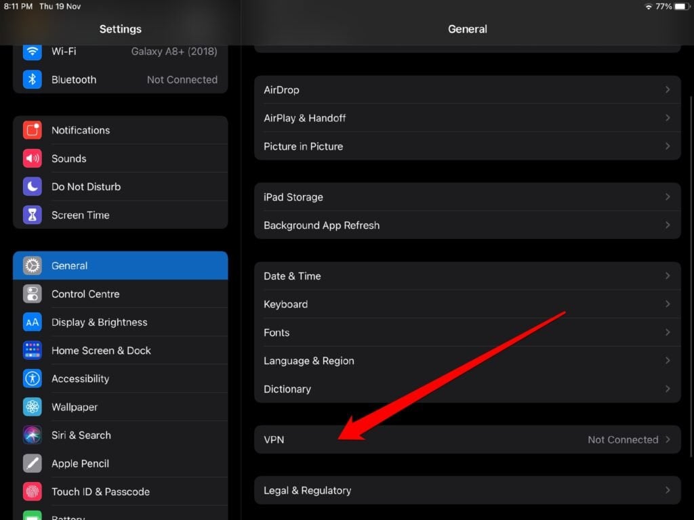
Task: Tap the General gear icon
Action: point(33,265)
